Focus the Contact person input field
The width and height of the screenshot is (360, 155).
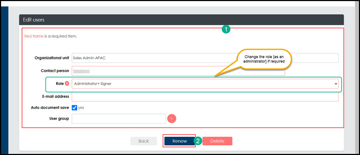point(178,71)
